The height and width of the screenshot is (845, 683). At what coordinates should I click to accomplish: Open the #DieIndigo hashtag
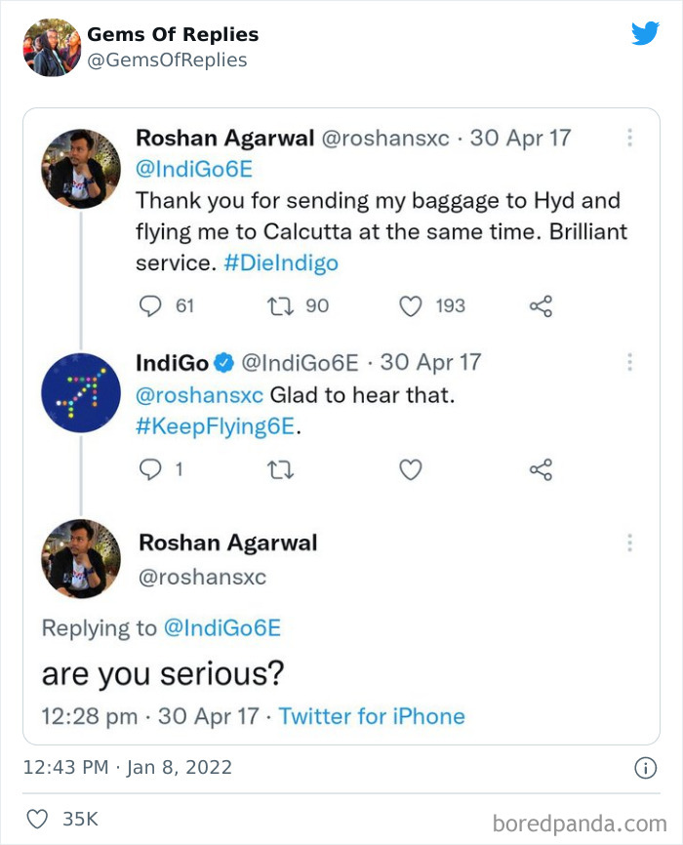pyautogui.click(x=282, y=264)
